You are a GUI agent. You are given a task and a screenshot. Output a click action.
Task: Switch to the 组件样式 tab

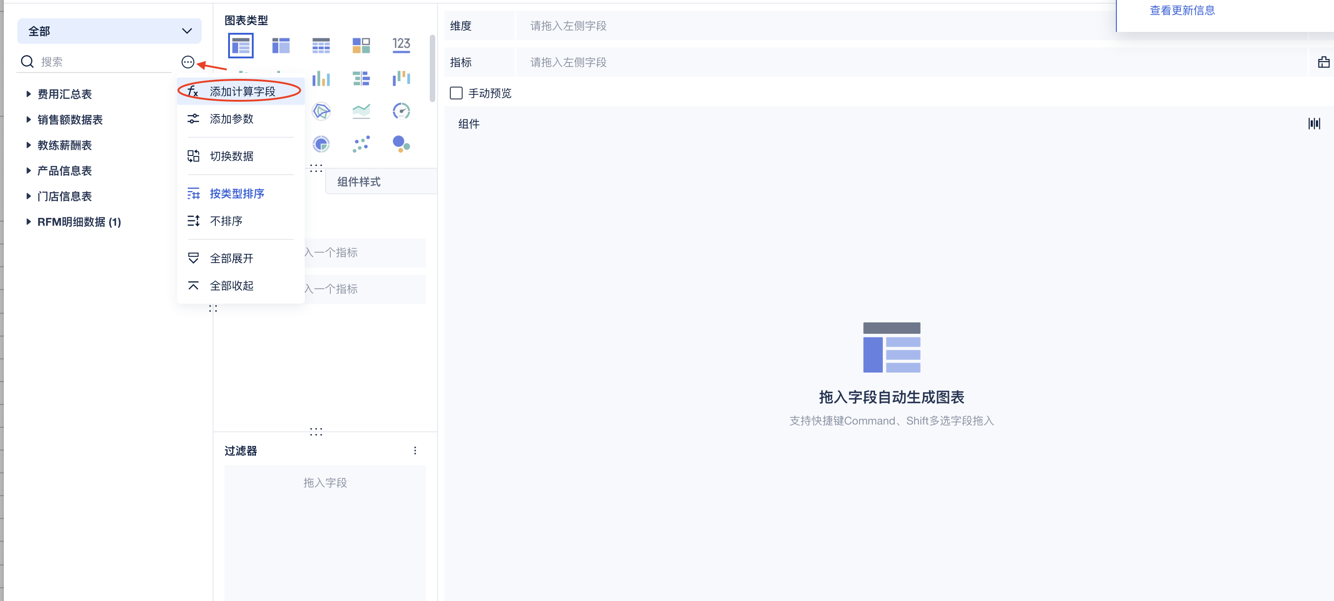[x=359, y=181]
